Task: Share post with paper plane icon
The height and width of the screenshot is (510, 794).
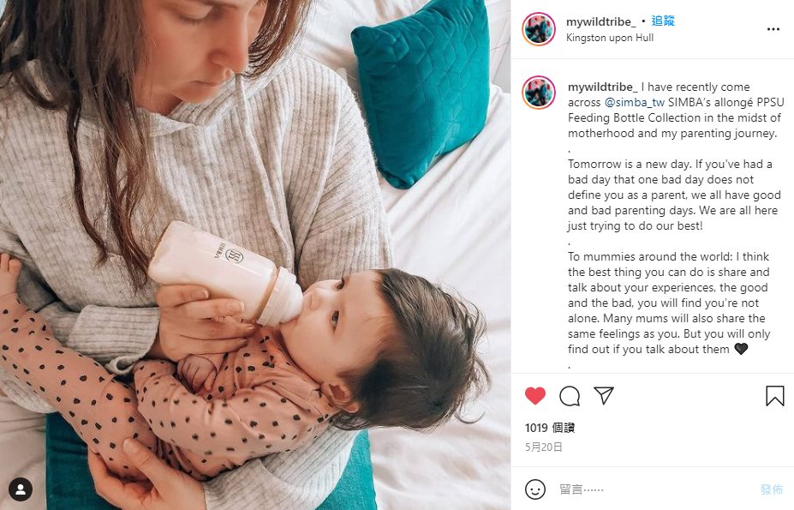Action: [604, 396]
